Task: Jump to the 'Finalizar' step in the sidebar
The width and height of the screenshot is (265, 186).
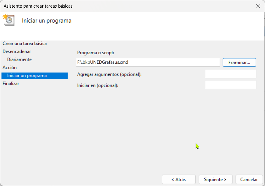Action: click(11, 83)
